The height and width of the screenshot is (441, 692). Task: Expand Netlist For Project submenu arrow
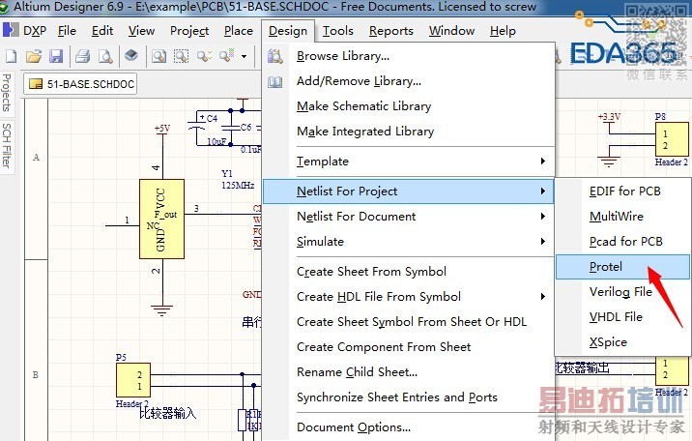point(543,191)
